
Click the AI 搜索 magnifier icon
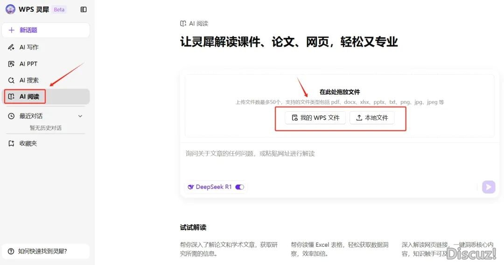pos(12,80)
